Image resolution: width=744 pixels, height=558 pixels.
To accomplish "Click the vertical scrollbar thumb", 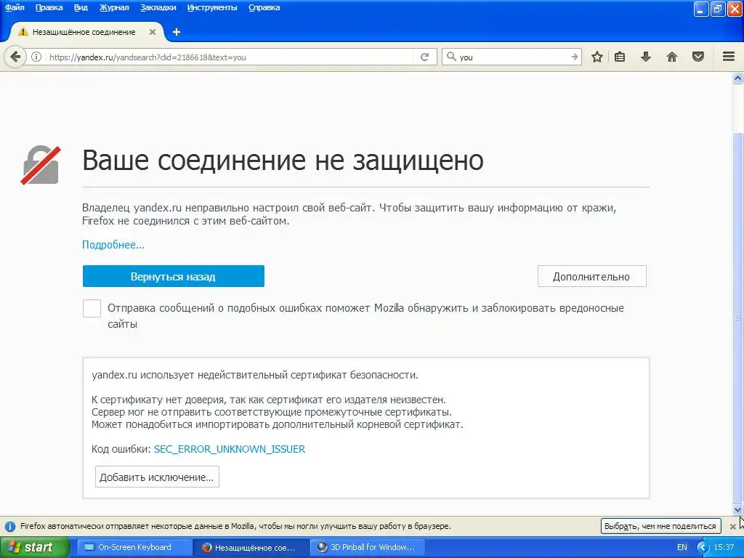I will 738,317.
